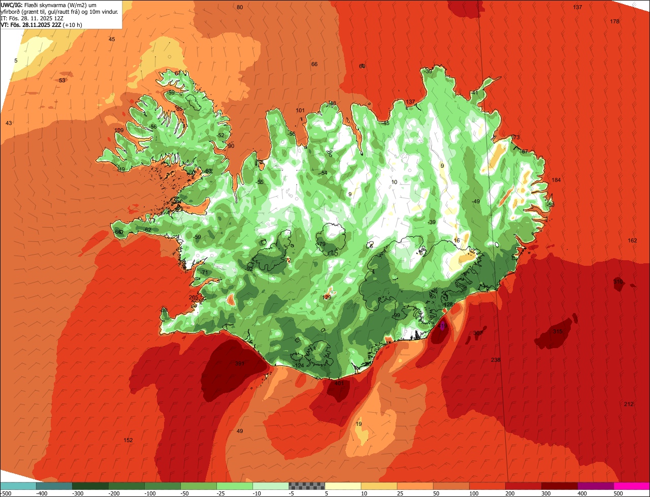Click the 53 value in the northwest ocean
Image resolution: width=650 pixels, height=497 pixels.
pyautogui.click(x=62, y=80)
